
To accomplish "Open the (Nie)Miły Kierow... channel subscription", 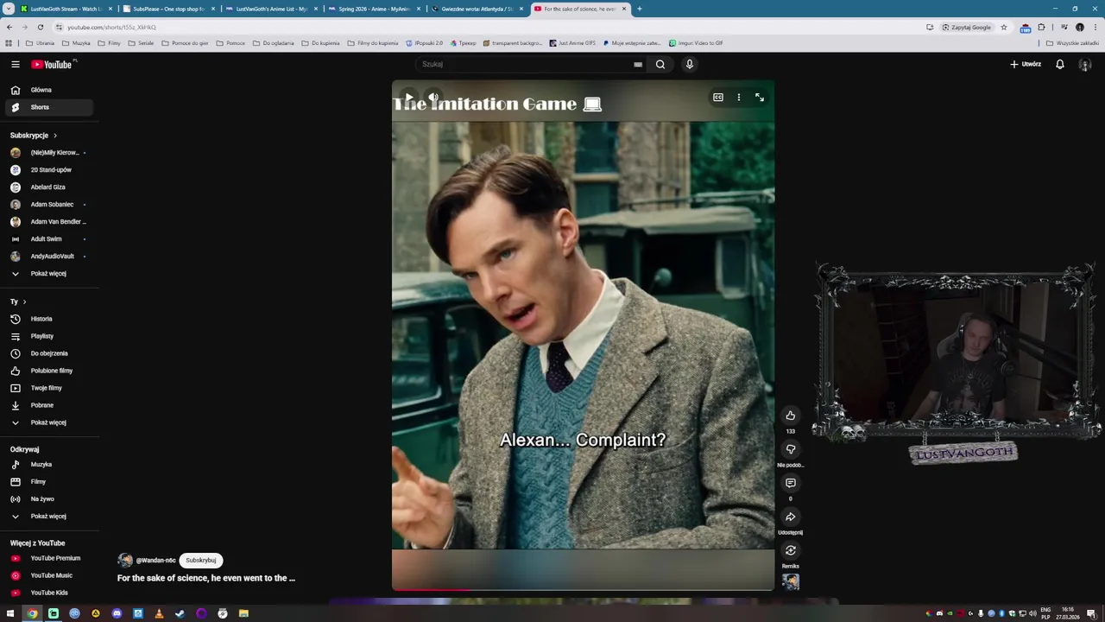I will click(x=49, y=153).
